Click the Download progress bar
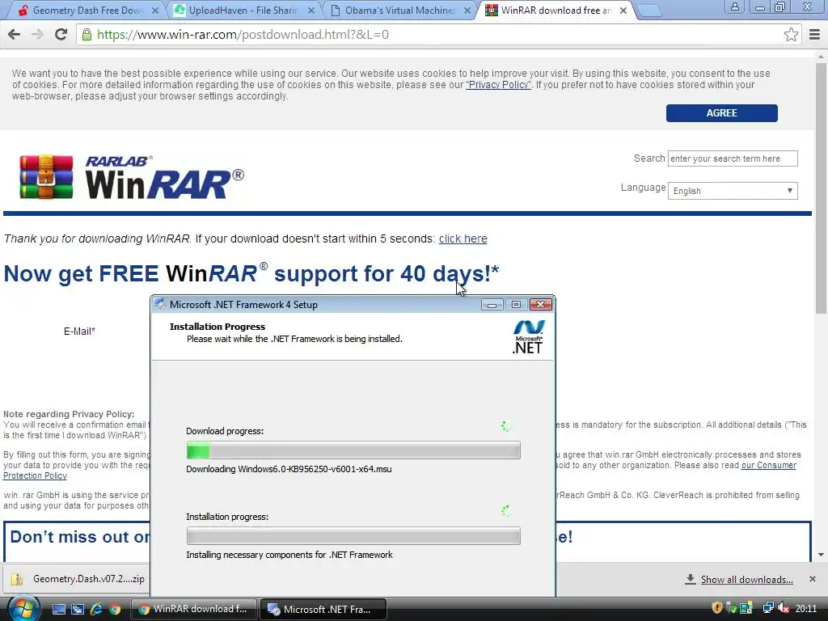Image resolution: width=828 pixels, height=621 pixels. (x=353, y=450)
